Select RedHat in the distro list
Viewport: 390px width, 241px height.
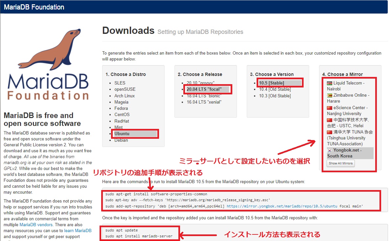[122, 121]
